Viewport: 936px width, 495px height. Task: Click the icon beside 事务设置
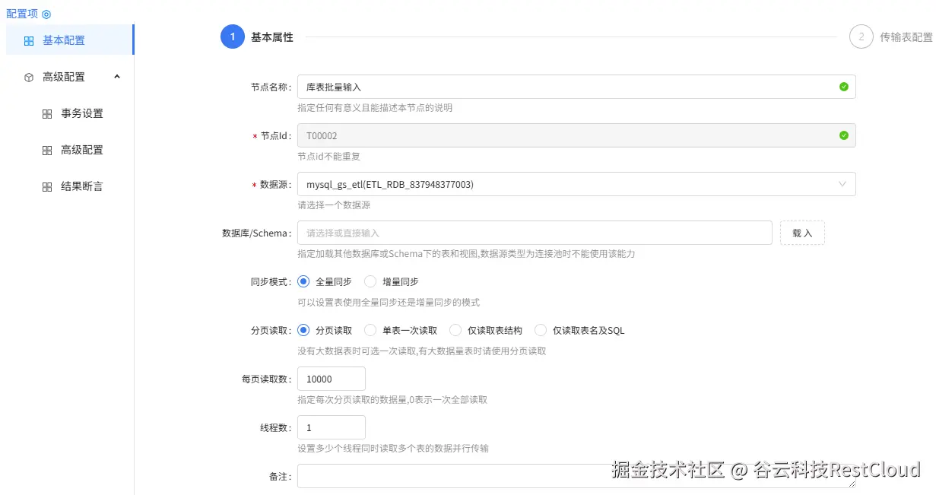pyautogui.click(x=46, y=113)
